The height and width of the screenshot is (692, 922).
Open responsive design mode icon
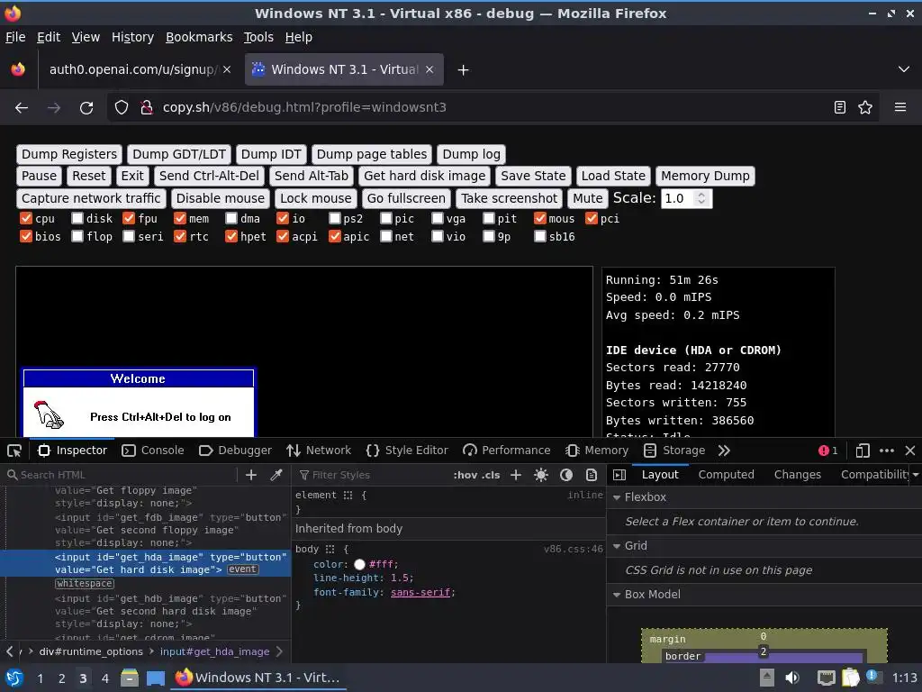863,451
